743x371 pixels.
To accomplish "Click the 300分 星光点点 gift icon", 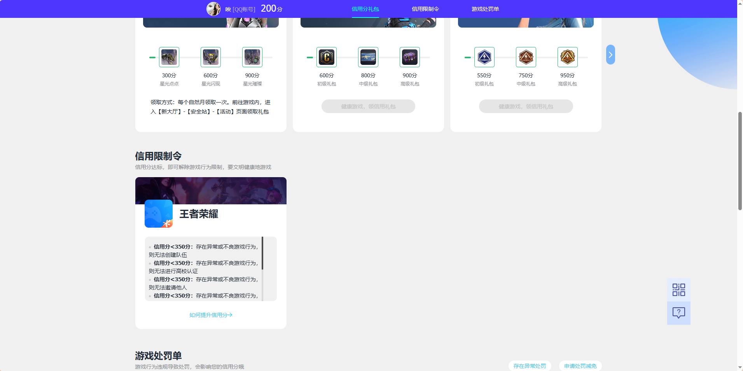I will pos(169,57).
